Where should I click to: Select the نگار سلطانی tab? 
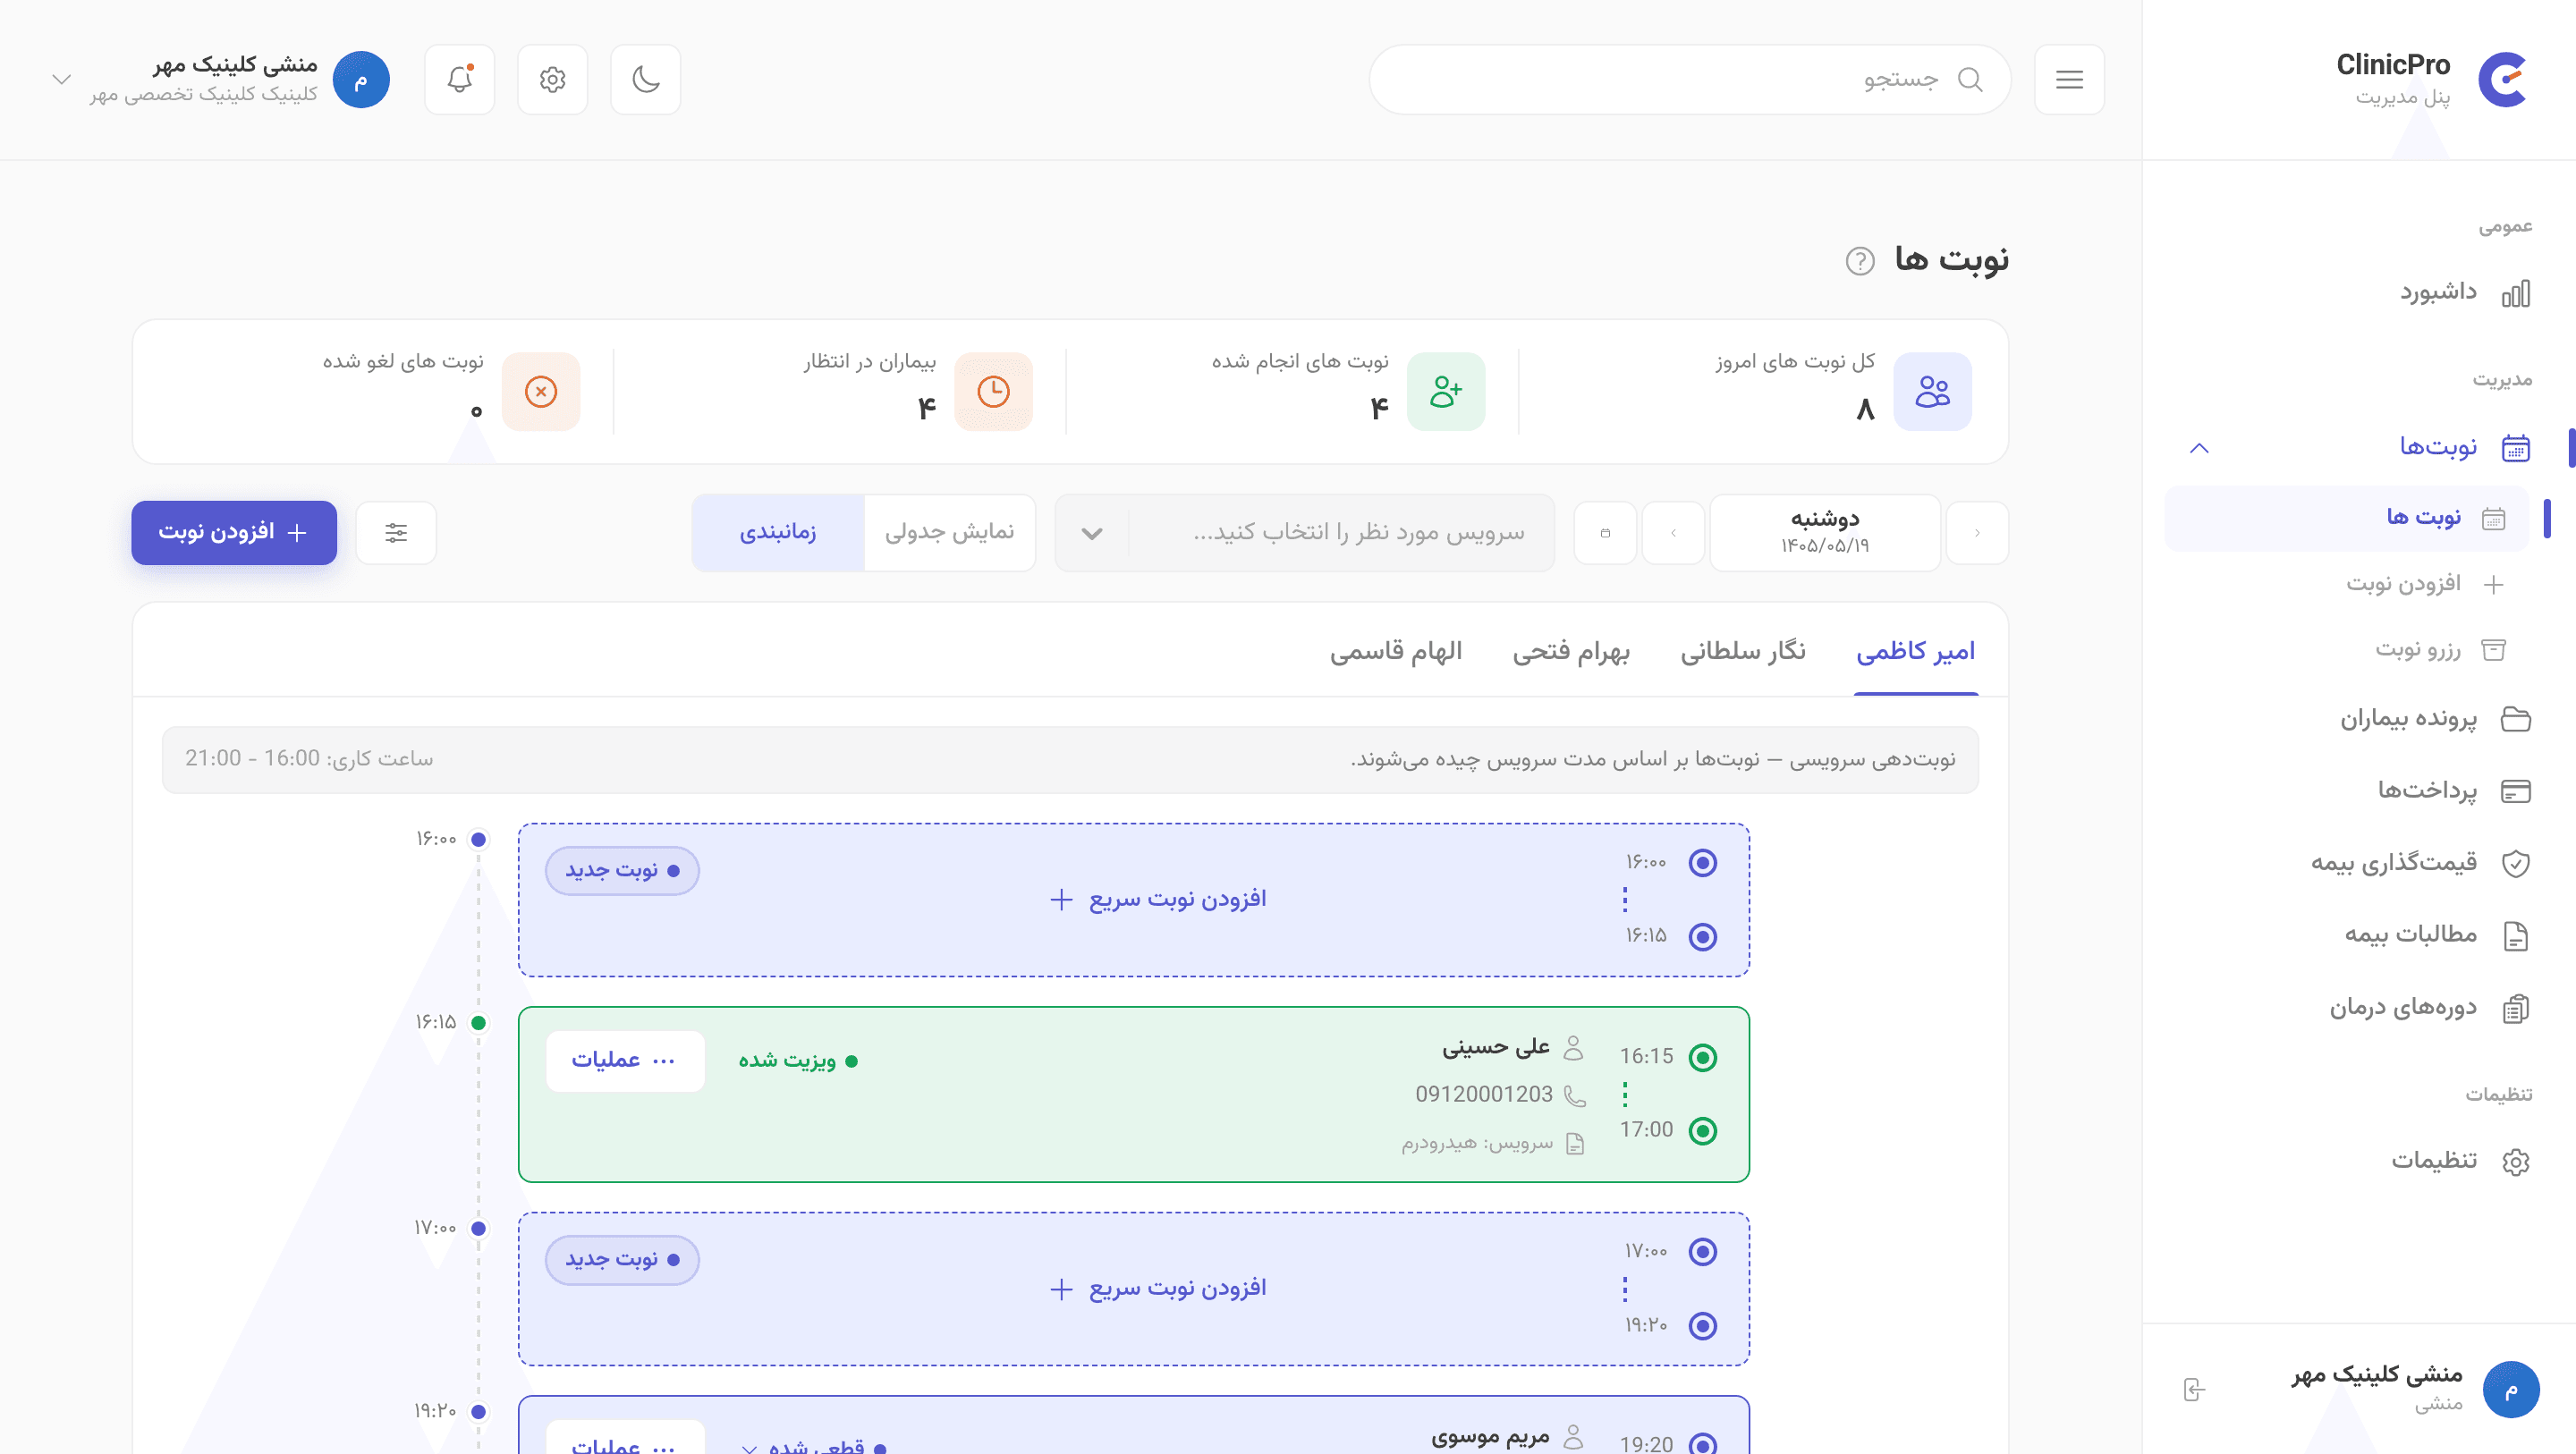tap(1743, 652)
